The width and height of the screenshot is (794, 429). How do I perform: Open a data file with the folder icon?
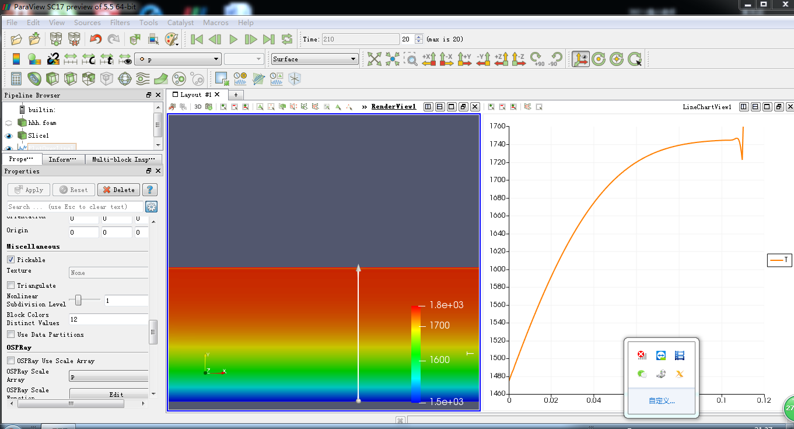pyautogui.click(x=16, y=39)
